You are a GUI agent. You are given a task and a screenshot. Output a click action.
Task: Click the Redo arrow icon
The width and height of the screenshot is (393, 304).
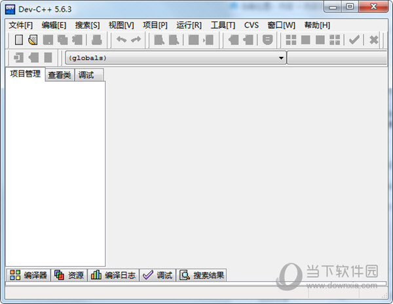(x=136, y=39)
